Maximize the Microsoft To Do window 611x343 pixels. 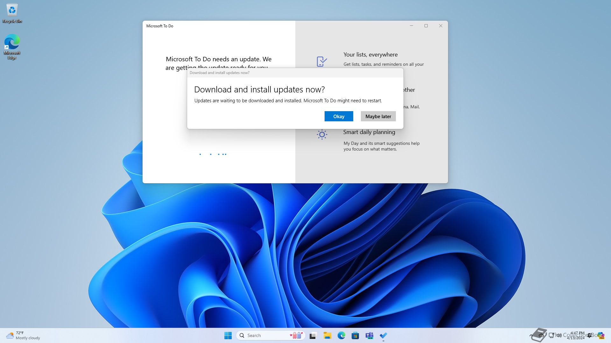coord(426,26)
